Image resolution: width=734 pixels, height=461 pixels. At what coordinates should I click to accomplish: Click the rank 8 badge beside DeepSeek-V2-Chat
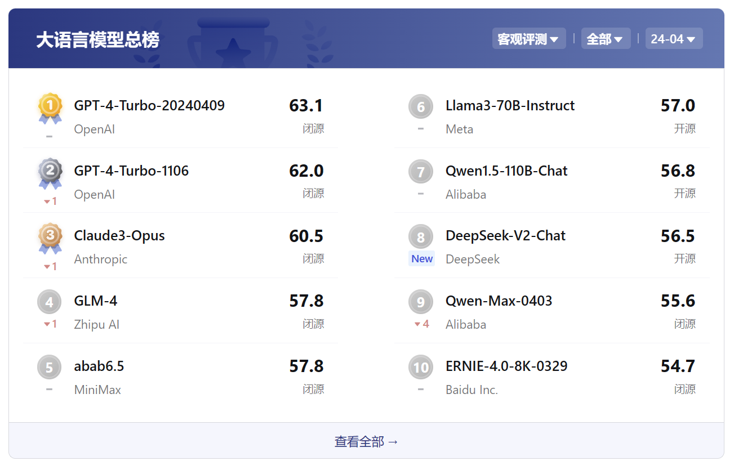421,237
